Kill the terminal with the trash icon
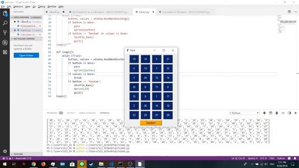The width and height of the screenshot is (299, 168). 277,113
